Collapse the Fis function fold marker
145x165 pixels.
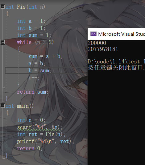pos(3,7)
